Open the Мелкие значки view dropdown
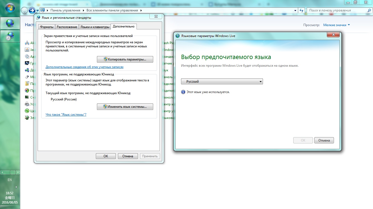 pyautogui.click(x=336, y=25)
